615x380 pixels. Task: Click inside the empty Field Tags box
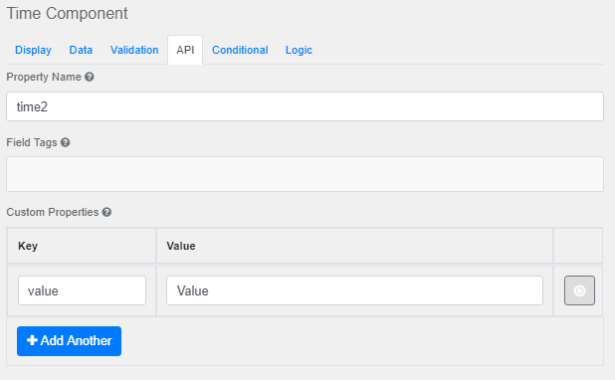pyautogui.click(x=305, y=174)
